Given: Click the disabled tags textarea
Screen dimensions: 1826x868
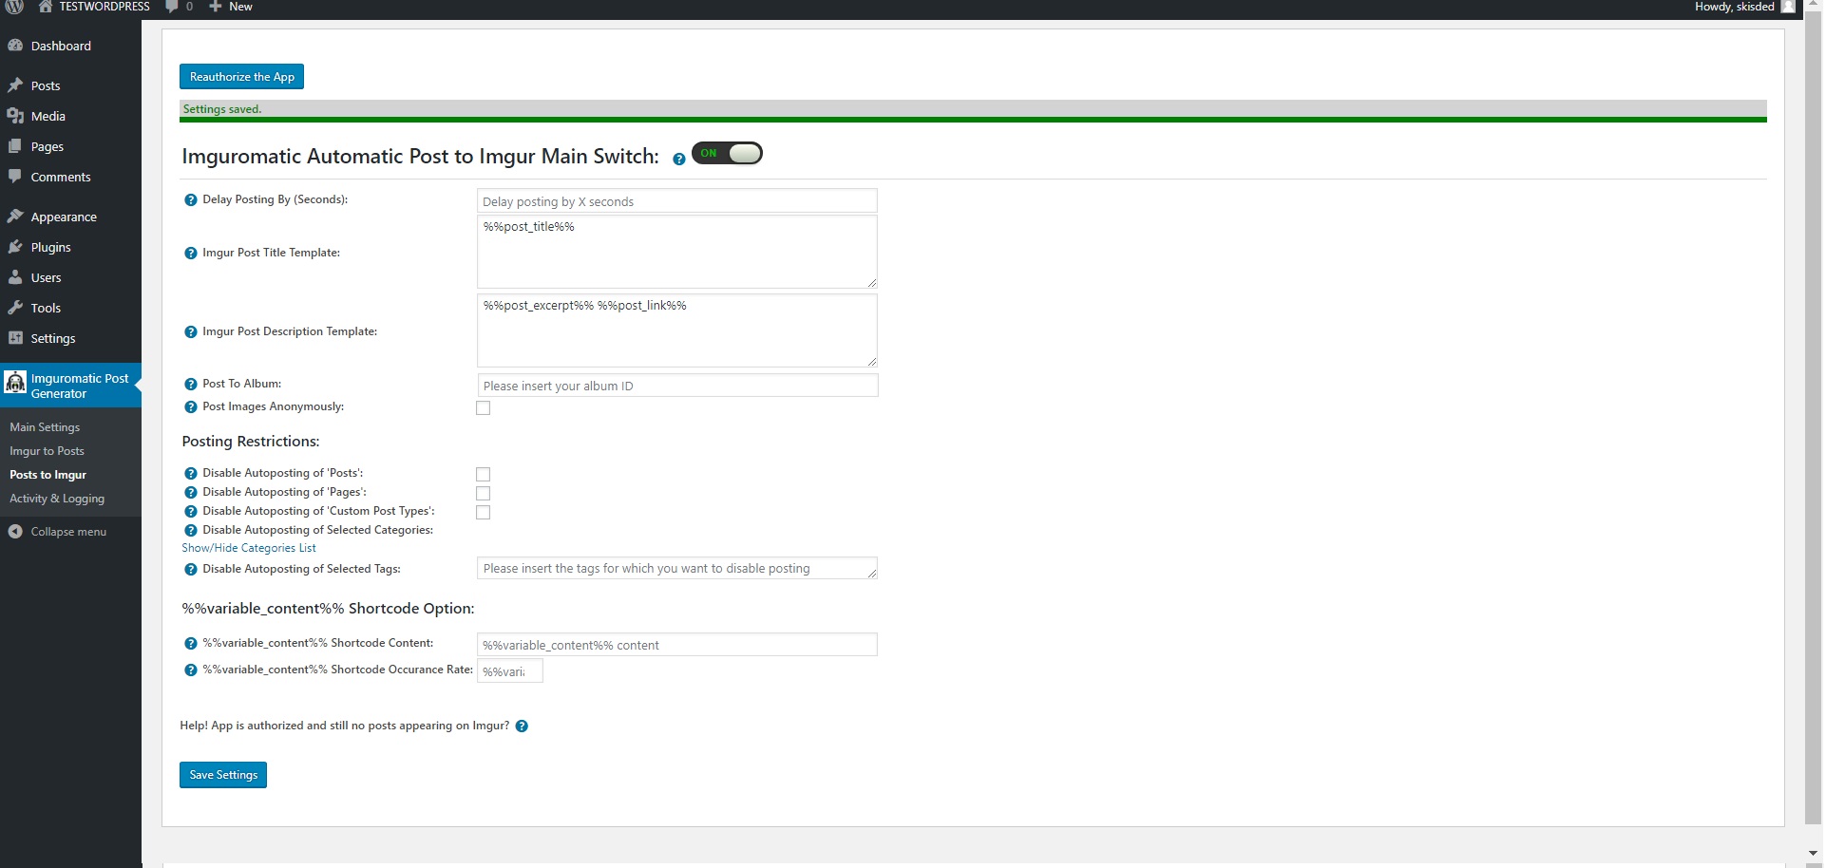Looking at the screenshot, I should (x=676, y=568).
